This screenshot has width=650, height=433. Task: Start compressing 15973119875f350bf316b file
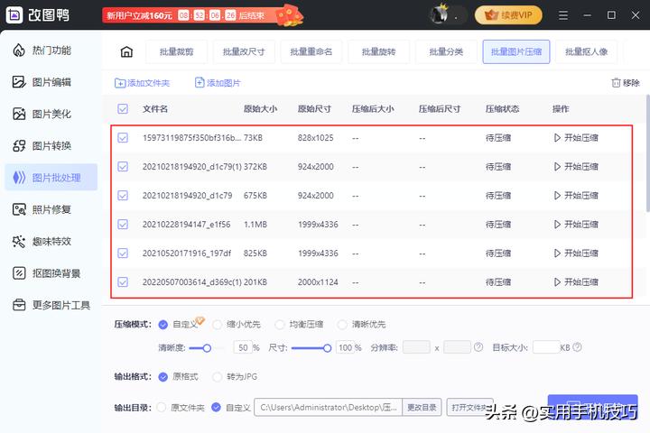coord(576,137)
